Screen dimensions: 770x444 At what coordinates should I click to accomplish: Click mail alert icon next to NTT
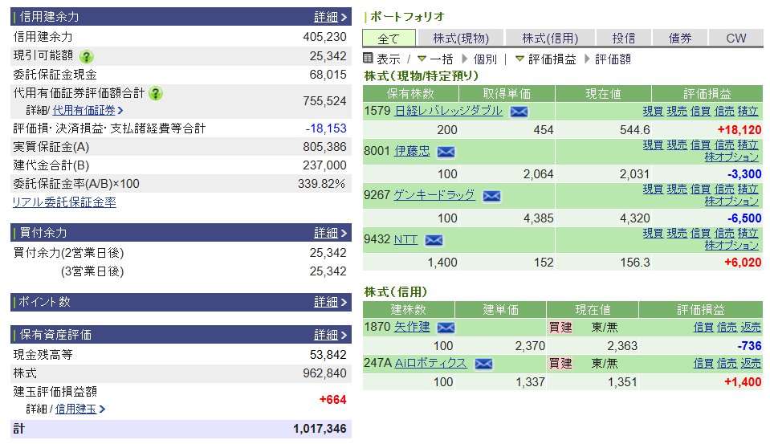pos(434,240)
